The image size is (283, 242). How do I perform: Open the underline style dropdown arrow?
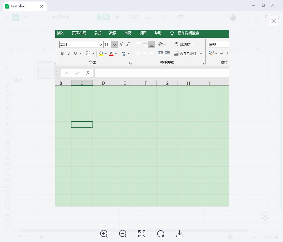[80, 54]
